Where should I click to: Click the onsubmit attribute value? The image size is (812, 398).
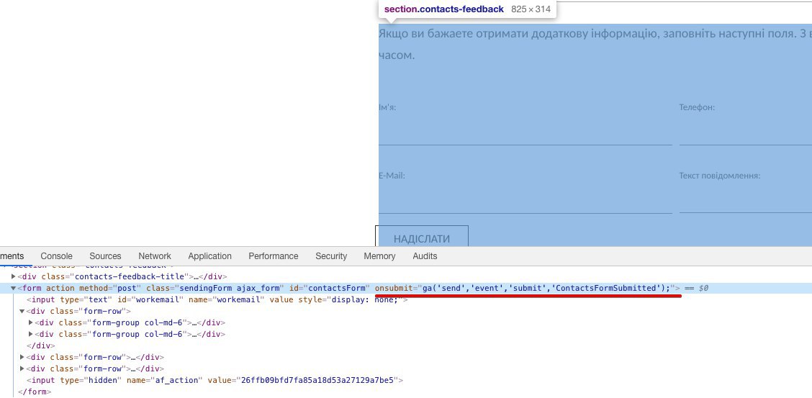546,288
